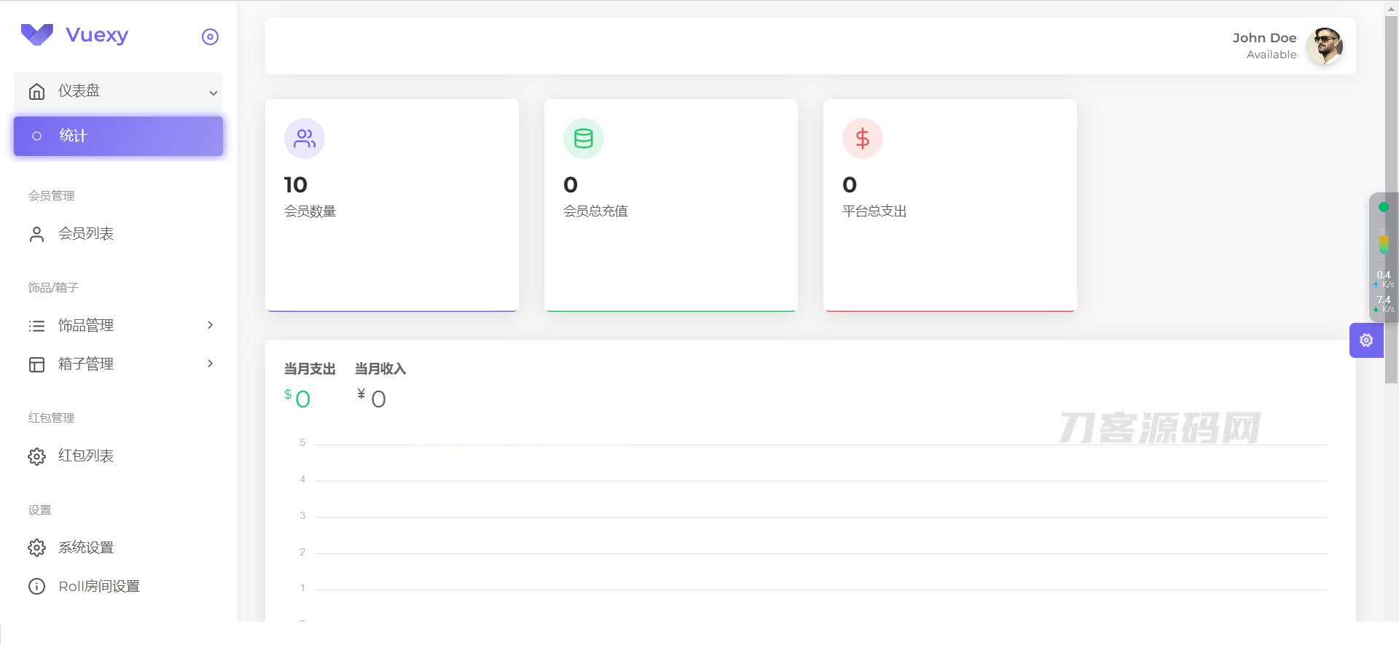Expand the 饰品管理 submenu arrow

210,325
